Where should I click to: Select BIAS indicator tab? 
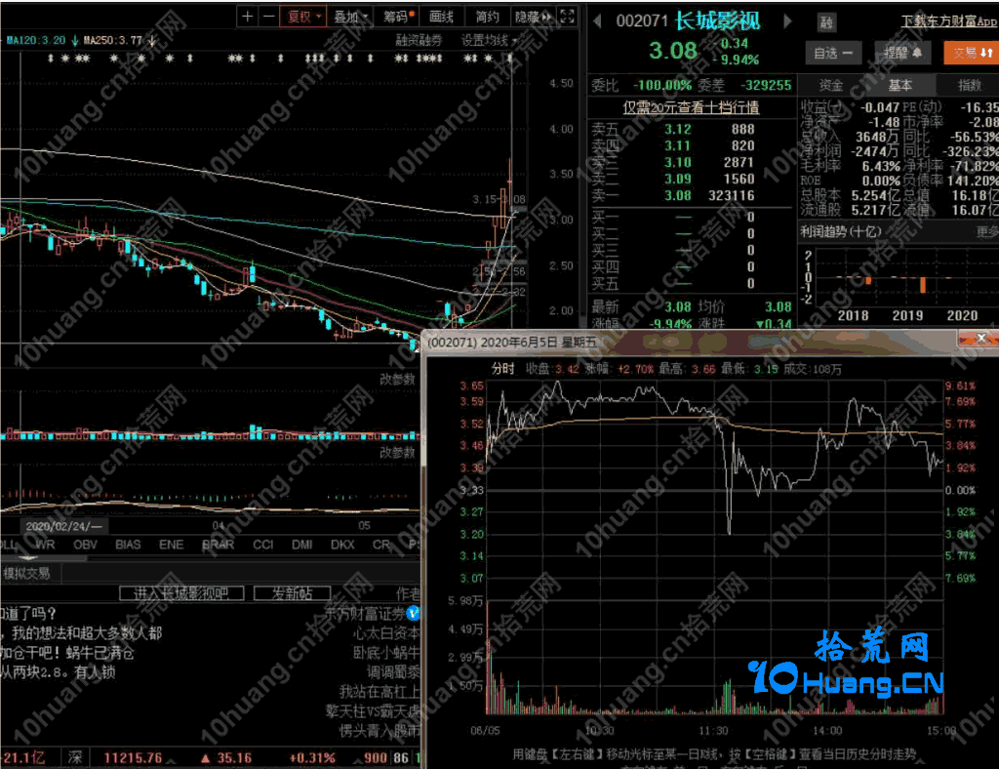128,545
